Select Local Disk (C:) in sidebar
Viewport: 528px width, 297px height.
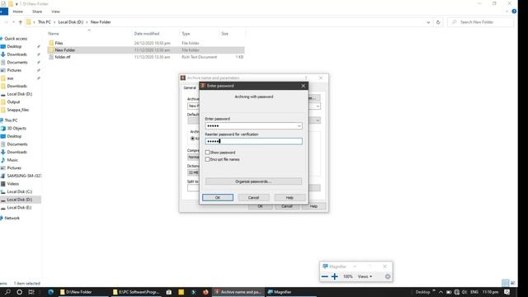point(20,191)
